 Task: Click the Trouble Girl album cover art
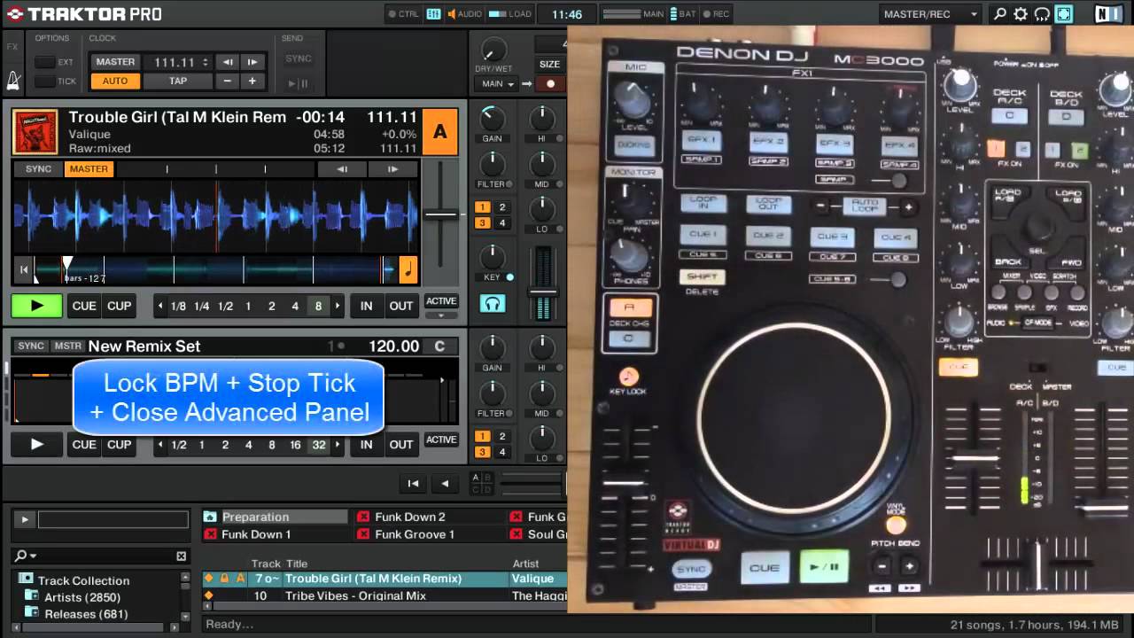coord(35,131)
